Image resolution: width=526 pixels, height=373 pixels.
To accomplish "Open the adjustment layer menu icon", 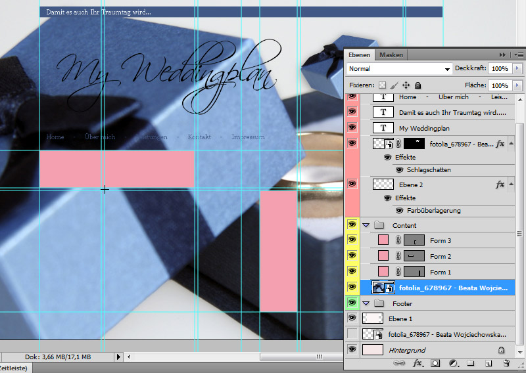I will (453, 363).
